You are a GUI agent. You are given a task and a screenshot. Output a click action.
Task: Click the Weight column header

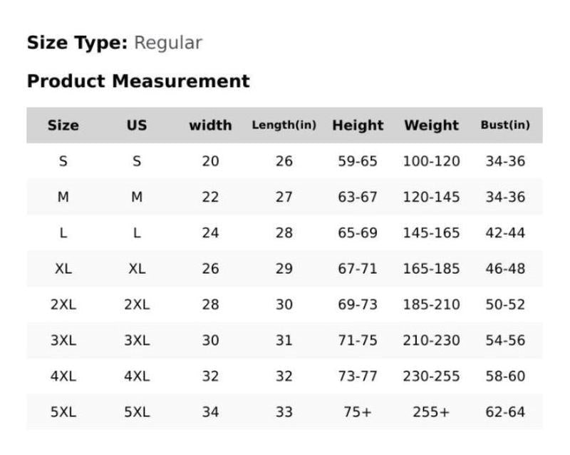pyautogui.click(x=432, y=126)
